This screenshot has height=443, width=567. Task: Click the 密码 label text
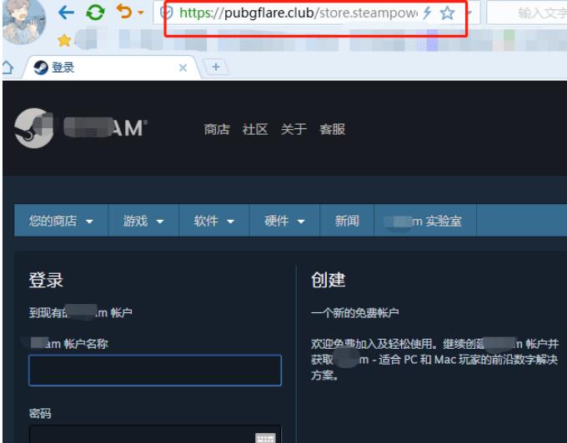[40, 413]
